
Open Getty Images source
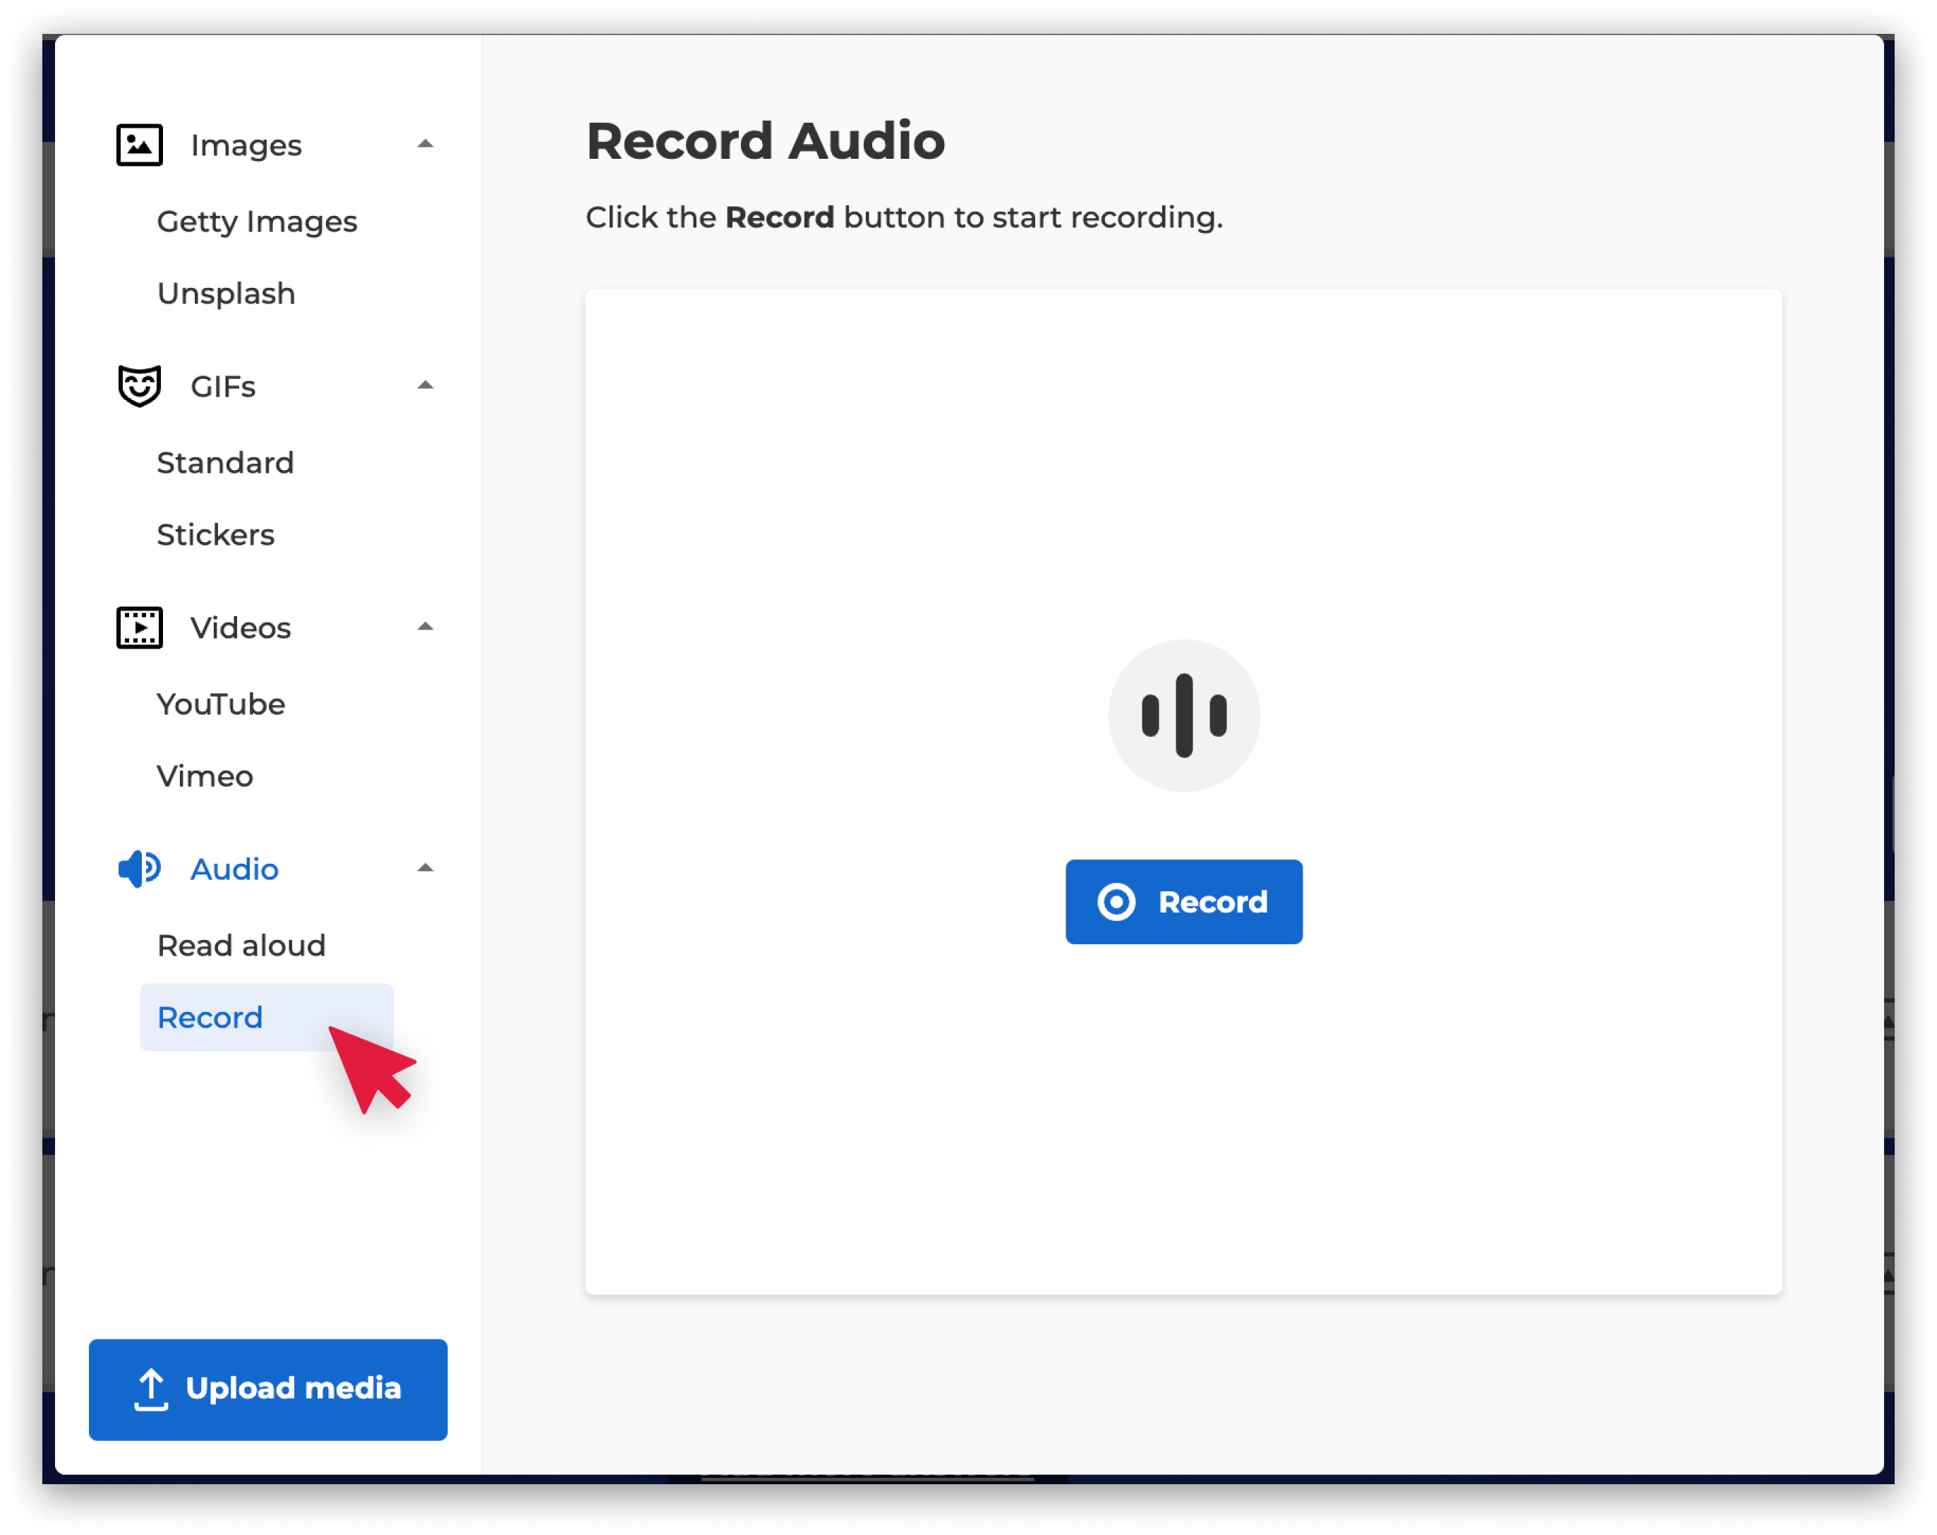pos(257,221)
